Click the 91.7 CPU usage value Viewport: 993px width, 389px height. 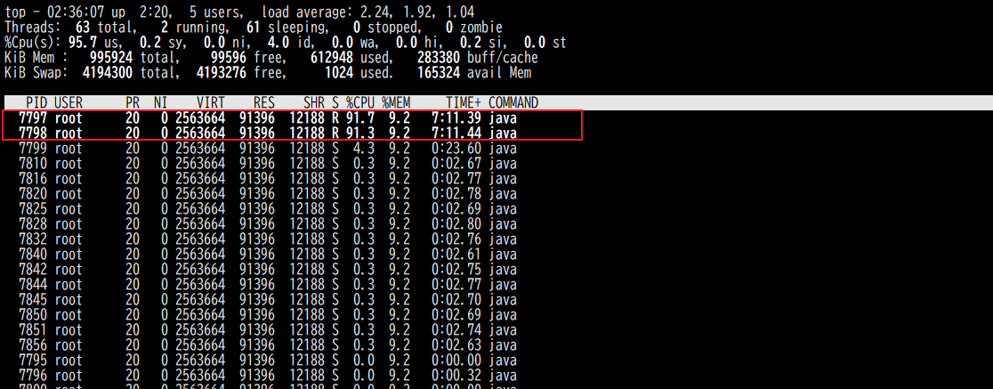pyautogui.click(x=361, y=118)
